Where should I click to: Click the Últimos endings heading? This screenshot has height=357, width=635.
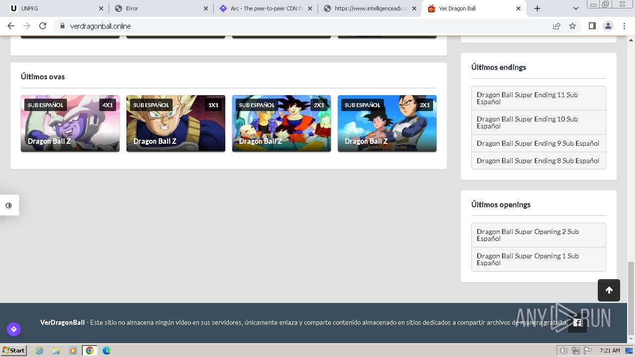[499, 67]
